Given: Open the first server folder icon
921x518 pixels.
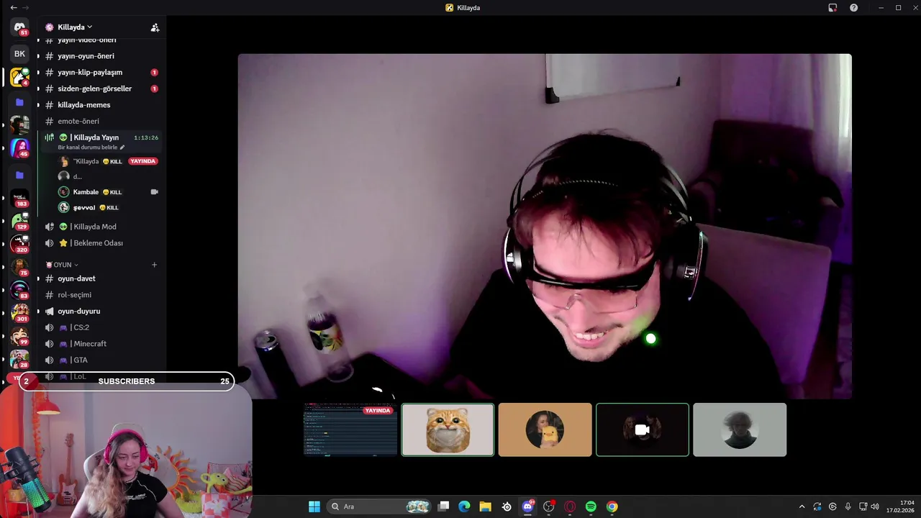Looking at the screenshot, I should click(19, 102).
